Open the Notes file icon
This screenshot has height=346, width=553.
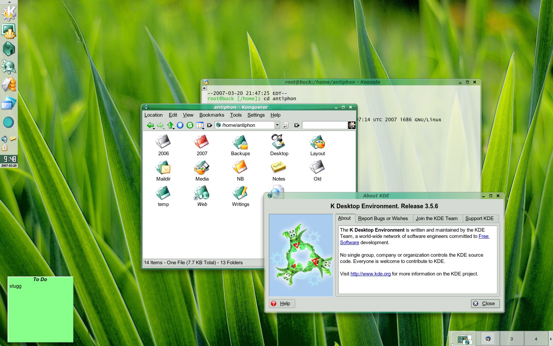(x=278, y=171)
